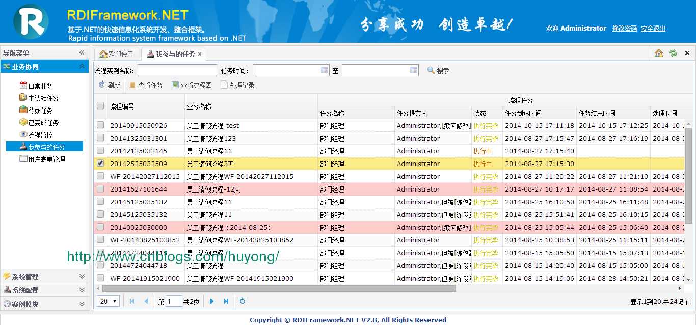Go to next page in pager
This screenshot has width=696, height=325.
click(212, 301)
